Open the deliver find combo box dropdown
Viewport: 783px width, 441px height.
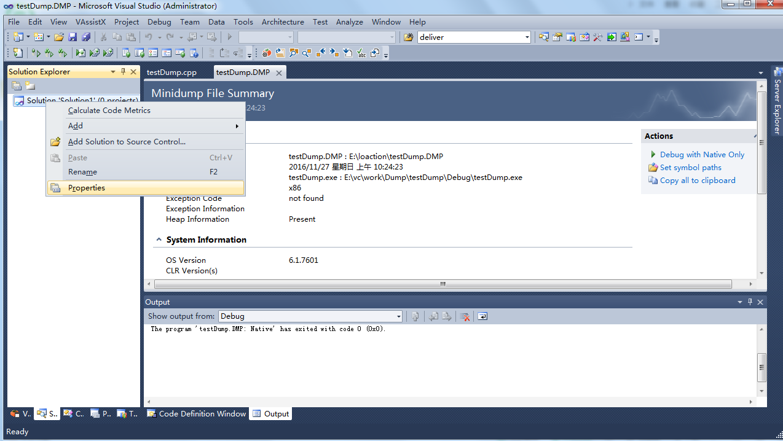(527, 37)
